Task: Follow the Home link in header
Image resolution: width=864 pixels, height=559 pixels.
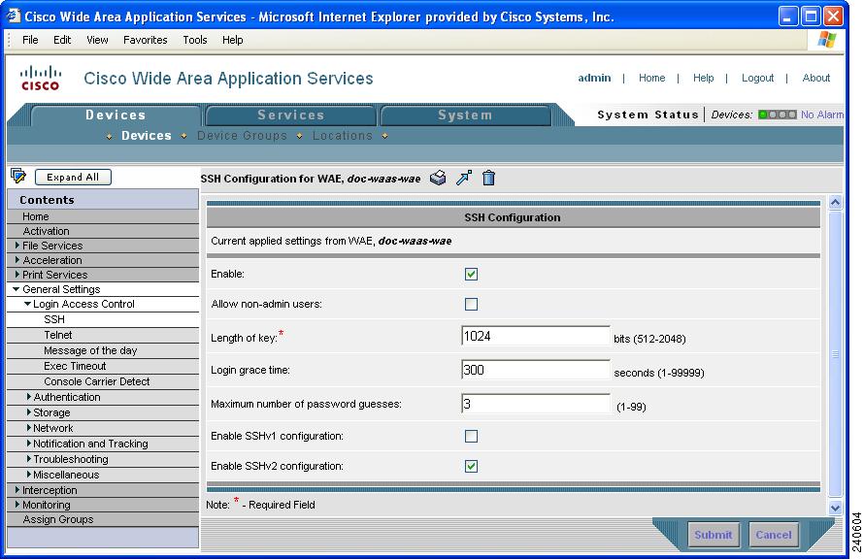Action: click(x=651, y=78)
